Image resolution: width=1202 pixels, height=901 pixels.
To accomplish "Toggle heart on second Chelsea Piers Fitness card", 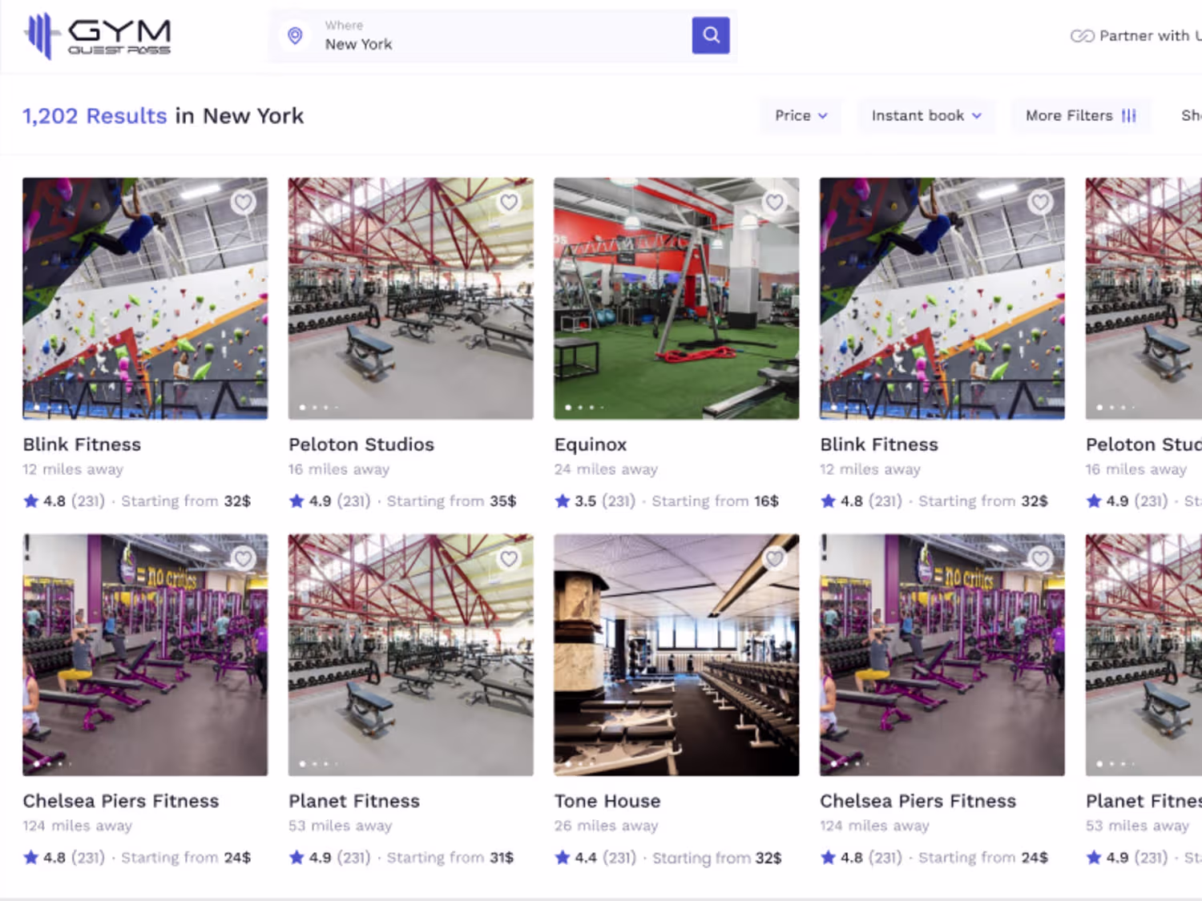I will pos(1040,558).
